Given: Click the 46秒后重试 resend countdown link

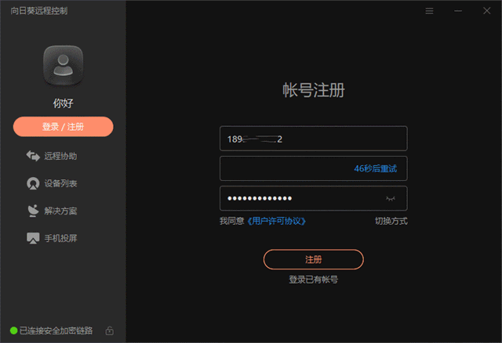Looking at the screenshot, I should (375, 168).
